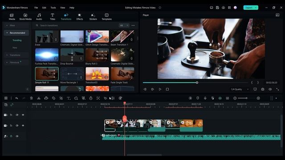The height and width of the screenshot is (160, 285).
Task: Mute the audio music track
Action: (x=17, y=136)
